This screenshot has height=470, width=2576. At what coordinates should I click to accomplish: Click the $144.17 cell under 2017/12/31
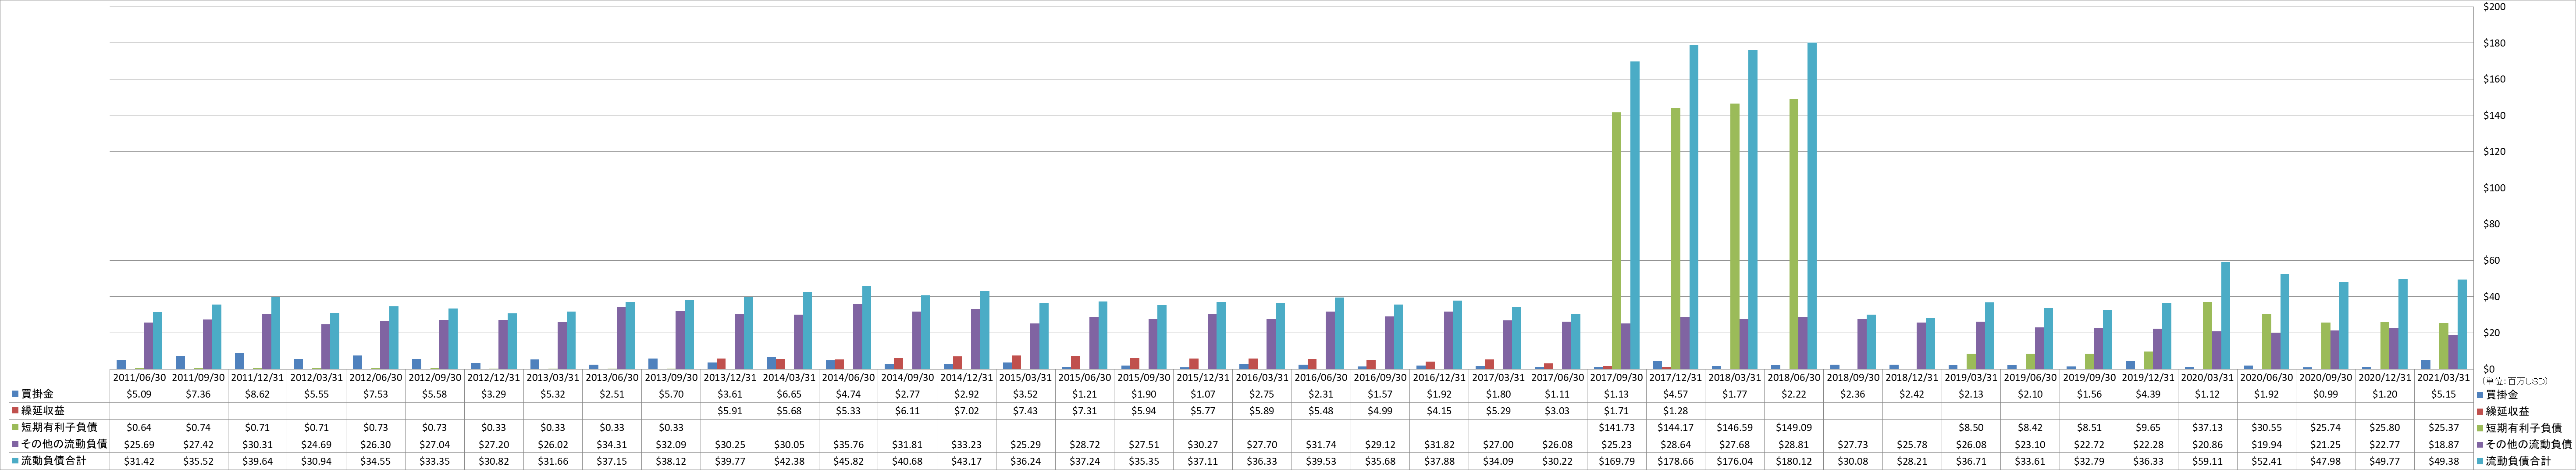1676,428
